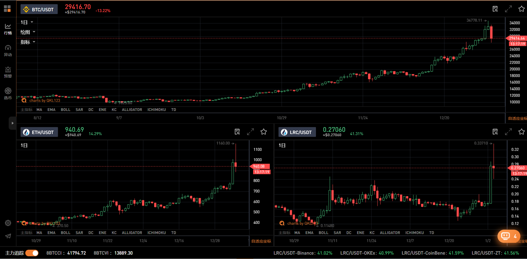The height and width of the screenshot is (259, 527).
Task: Open the 预警 alert sidebar icon
Action: point(8,72)
